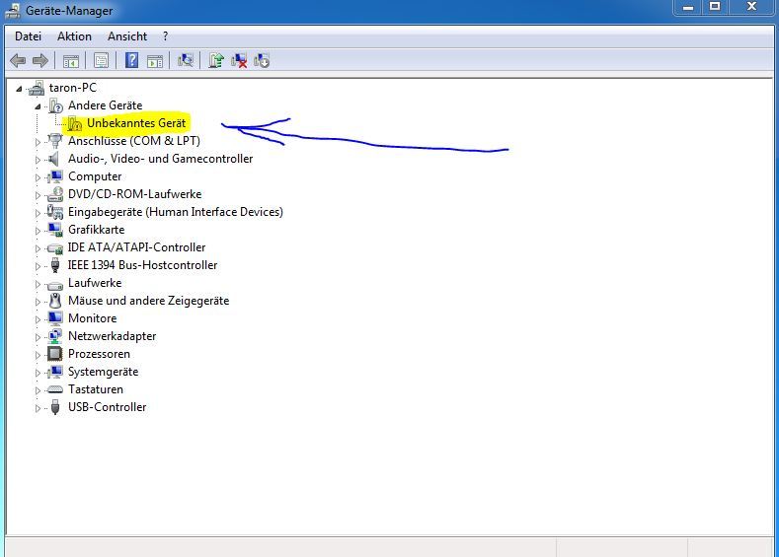This screenshot has width=779, height=557.
Task: Click the blue Help question mark icon
Action: tap(131, 60)
